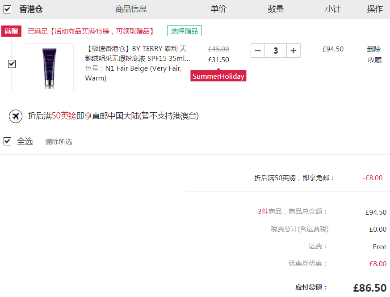Click the discounted unit price £31.50
The height and width of the screenshot is (297, 390).
click(218, 60)
